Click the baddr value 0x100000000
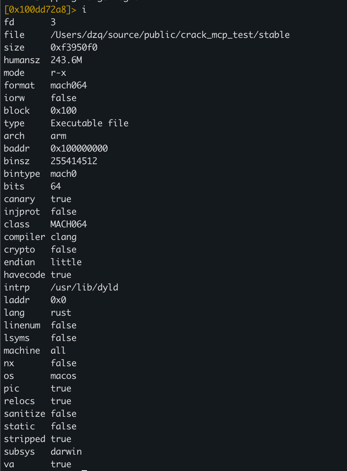Viewport: 347px width, 471px height. point(79,149)
